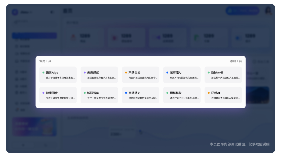Viewport: 281px width, 157px height.
Task: Click the orange dot beside 声动合成
Action: (126, 72)
